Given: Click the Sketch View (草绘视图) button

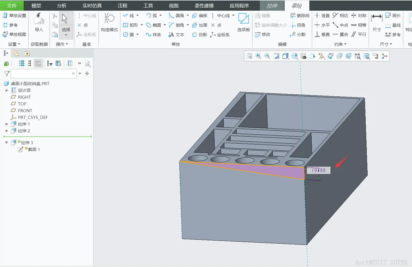Looking at the screenshot, I should point(14,34).
